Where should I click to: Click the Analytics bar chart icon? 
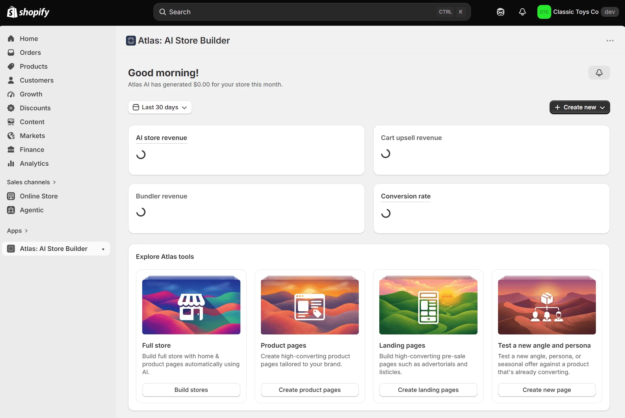[x=11, y=163]
